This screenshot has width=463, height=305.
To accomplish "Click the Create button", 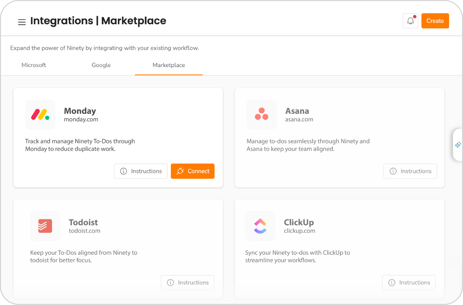I will [435, 21].
